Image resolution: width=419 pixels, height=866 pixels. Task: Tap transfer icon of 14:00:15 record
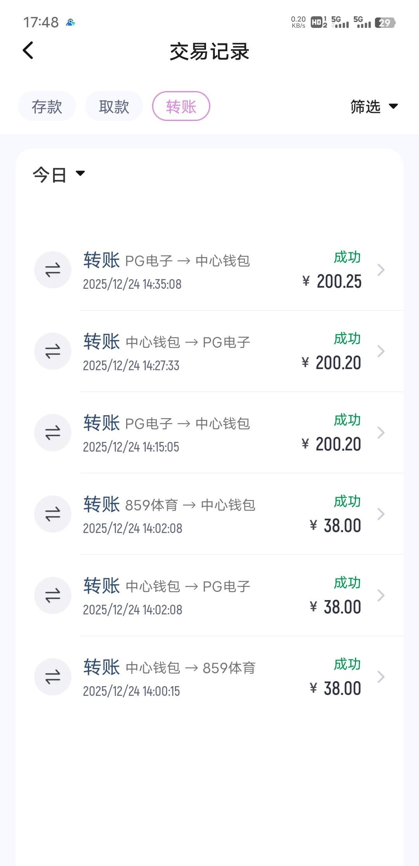(53, 677)
